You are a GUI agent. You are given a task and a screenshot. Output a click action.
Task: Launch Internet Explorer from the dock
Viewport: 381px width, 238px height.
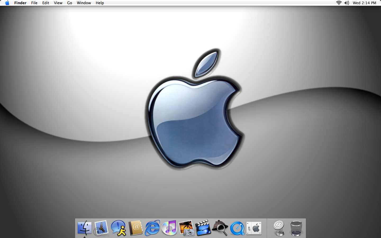coord(152,228)
